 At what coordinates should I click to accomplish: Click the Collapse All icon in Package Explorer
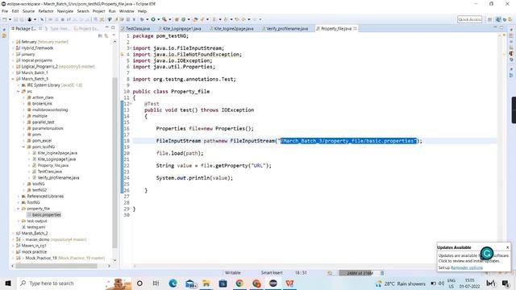(100, 35)
